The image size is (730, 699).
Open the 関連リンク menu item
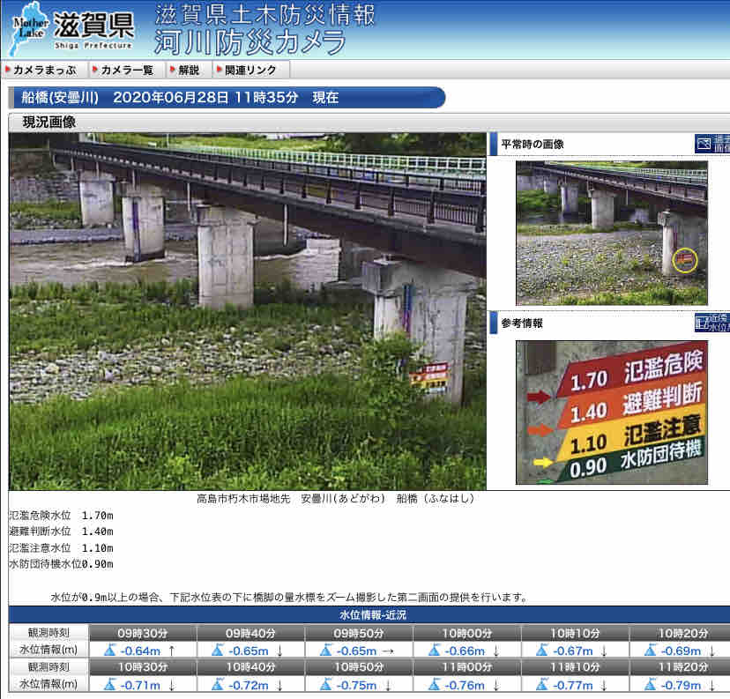click(250, 70)
